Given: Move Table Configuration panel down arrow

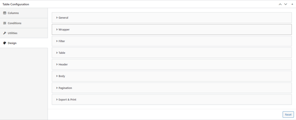Looking at the screenshot, I should pyautogui.click(x=286, y=4).
